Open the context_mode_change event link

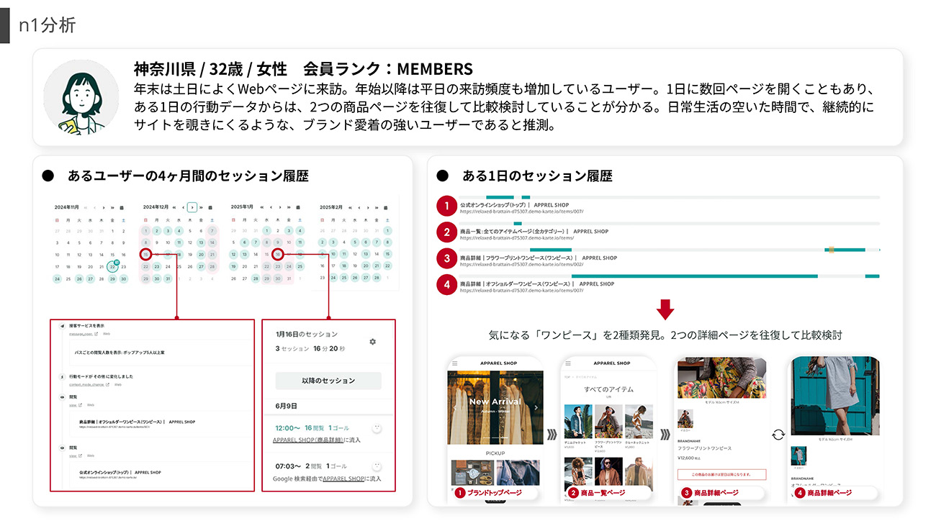86,384
